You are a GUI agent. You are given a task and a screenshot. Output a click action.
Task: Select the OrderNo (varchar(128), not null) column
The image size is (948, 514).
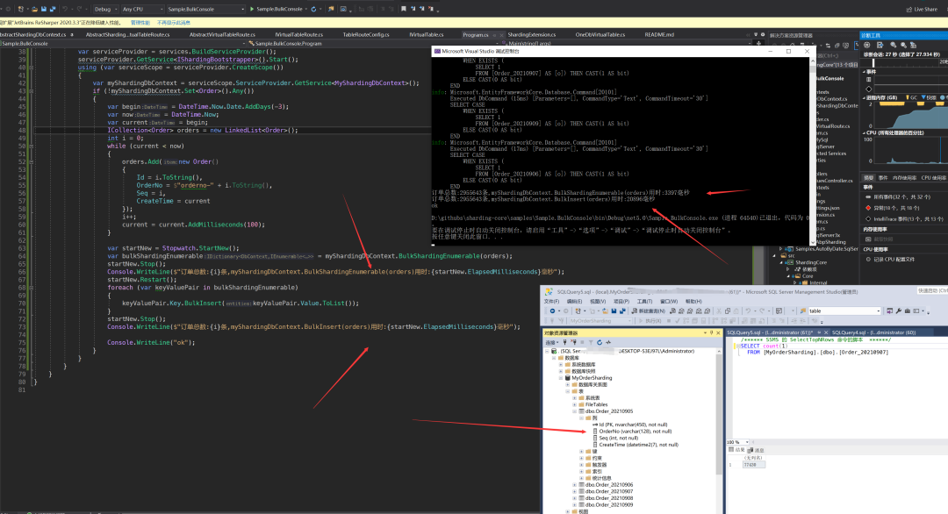tap(632, 432)
